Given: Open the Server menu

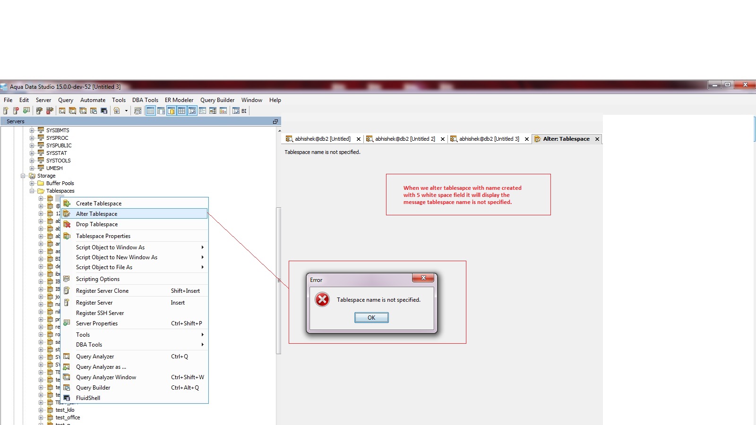Looking at the screenshot, I should [x=43, y=100].
